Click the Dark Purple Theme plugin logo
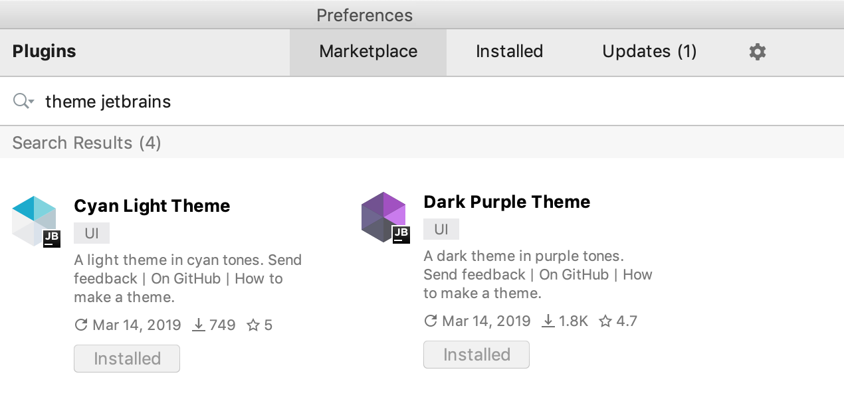844x417 pixels. point(385,218)
